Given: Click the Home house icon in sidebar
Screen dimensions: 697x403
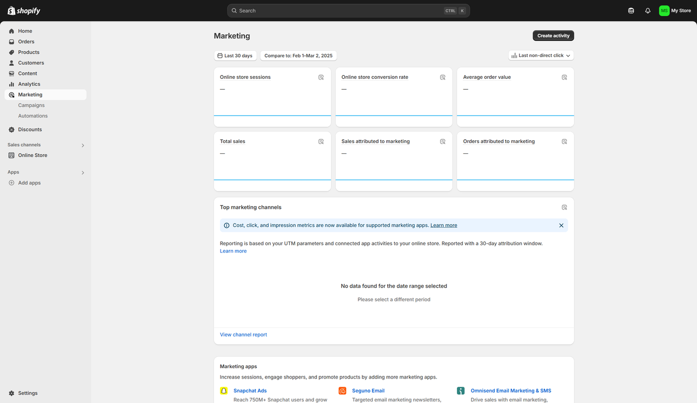Looking at the screenshot, I should 11,31.
